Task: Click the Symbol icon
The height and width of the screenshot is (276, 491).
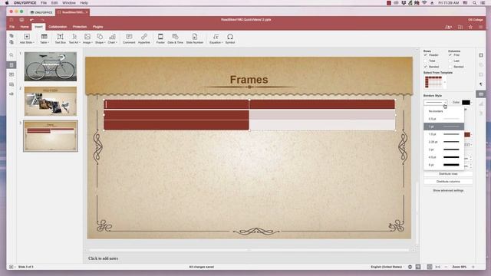Action: (230, 37)
